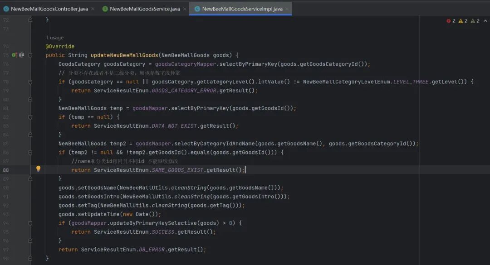Screen dimensions: 490x265
Task: Click the fold end marker on line 84
Action: click(30, 135)
